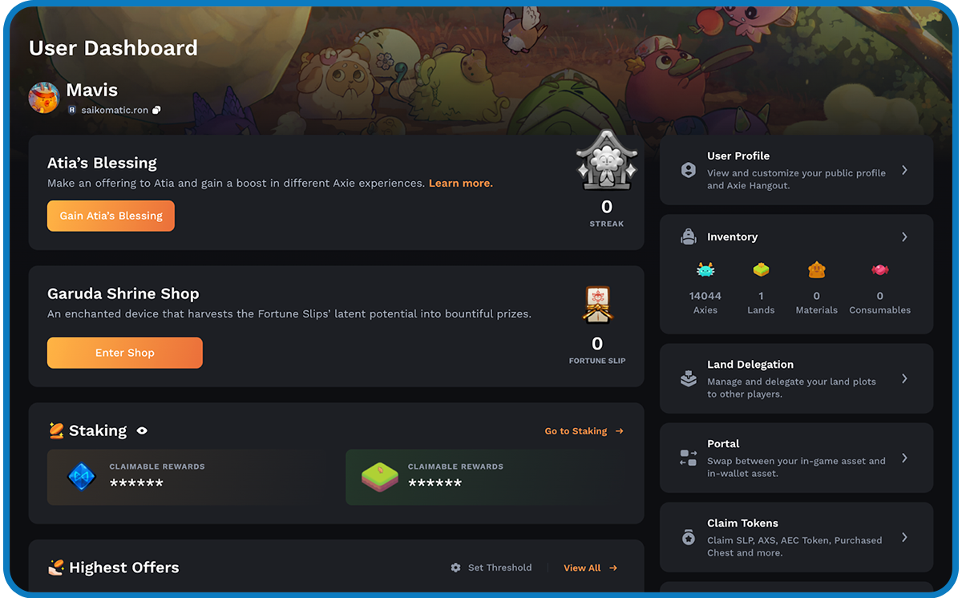Expand the User Profile chevron

[904, 170]
